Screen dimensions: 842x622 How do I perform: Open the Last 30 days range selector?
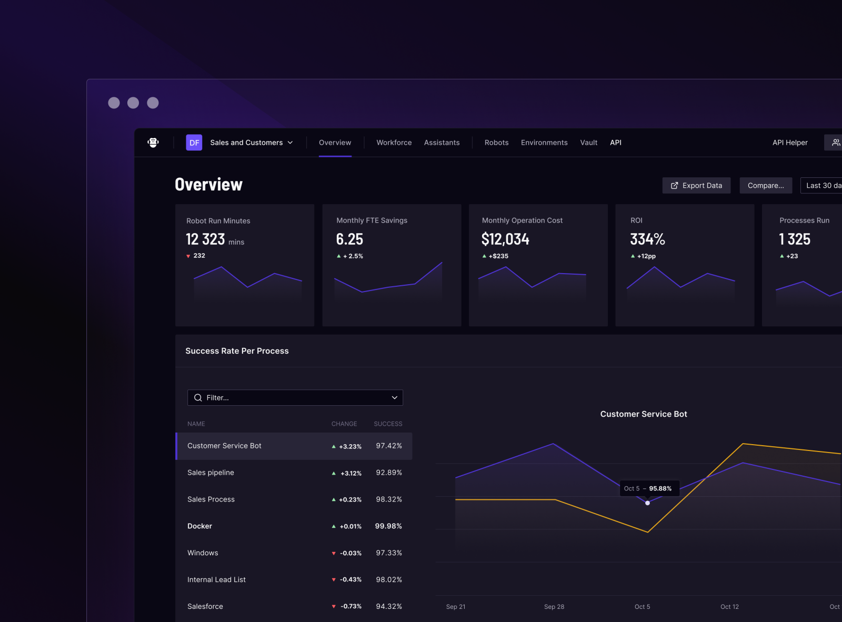click(x=823, y=186)
